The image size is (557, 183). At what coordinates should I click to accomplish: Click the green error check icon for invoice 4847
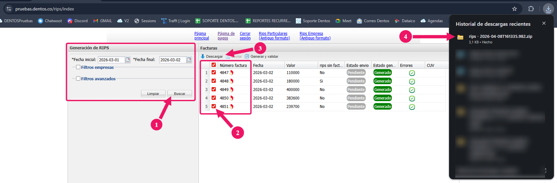click(x=412, y=73)
